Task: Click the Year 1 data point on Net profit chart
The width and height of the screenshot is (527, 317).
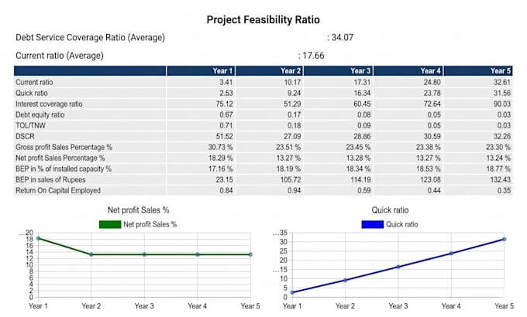Action: pos(38,238)
